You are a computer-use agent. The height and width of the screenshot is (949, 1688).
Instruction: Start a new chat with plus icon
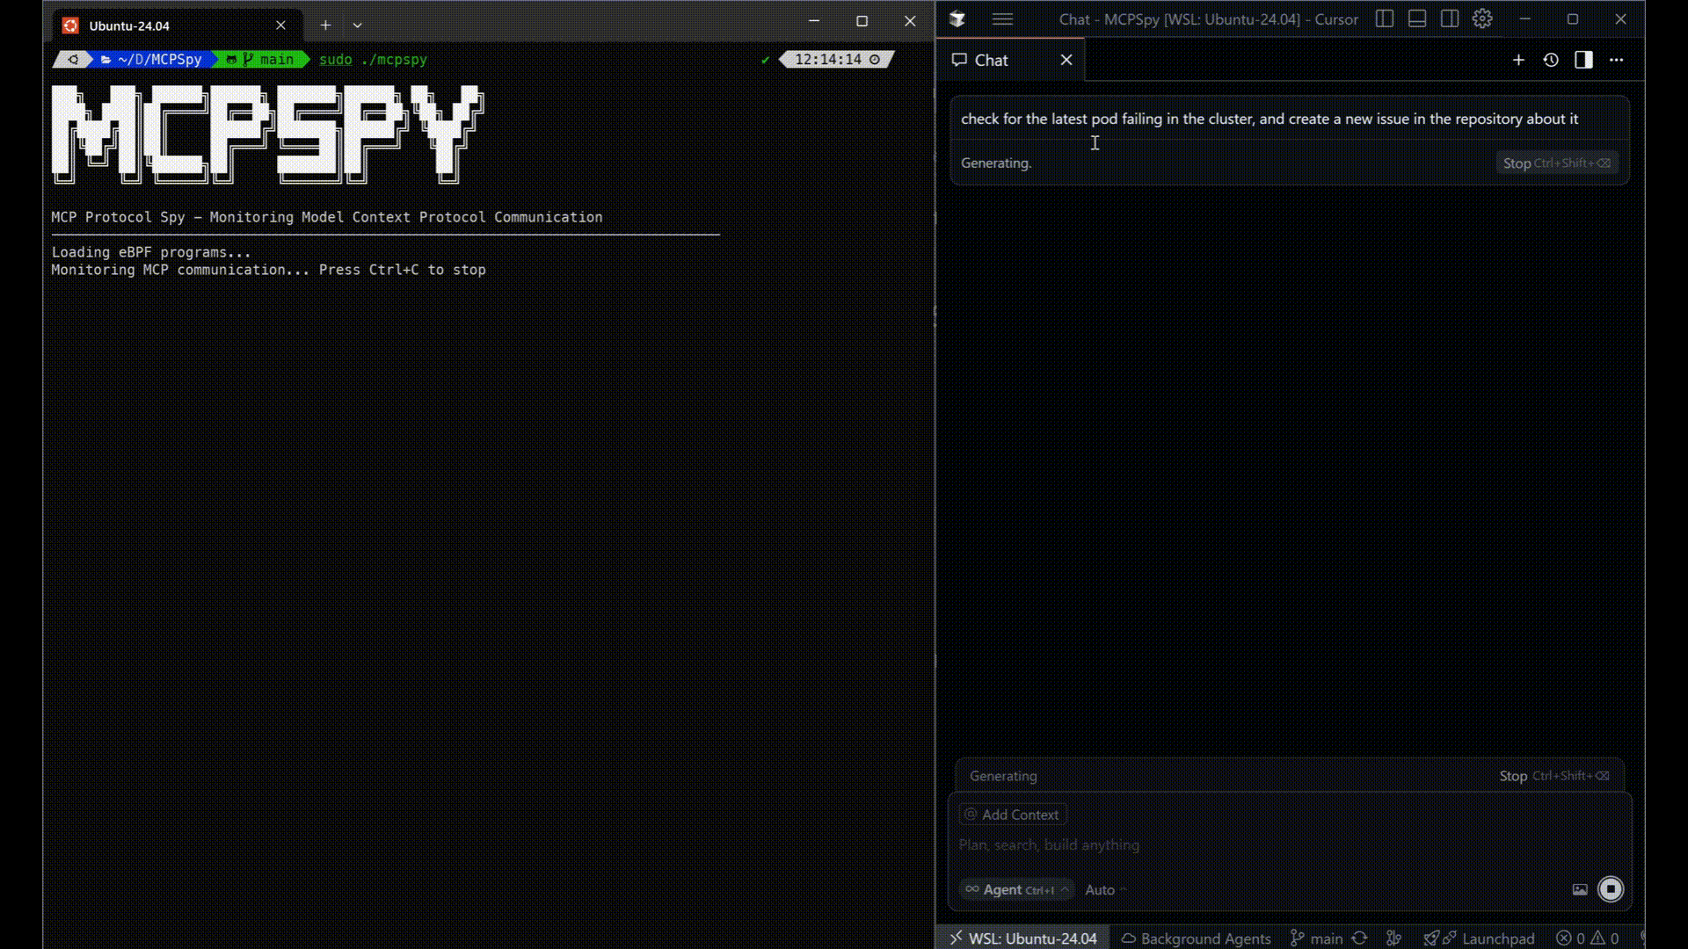(x=1518, y=60)
